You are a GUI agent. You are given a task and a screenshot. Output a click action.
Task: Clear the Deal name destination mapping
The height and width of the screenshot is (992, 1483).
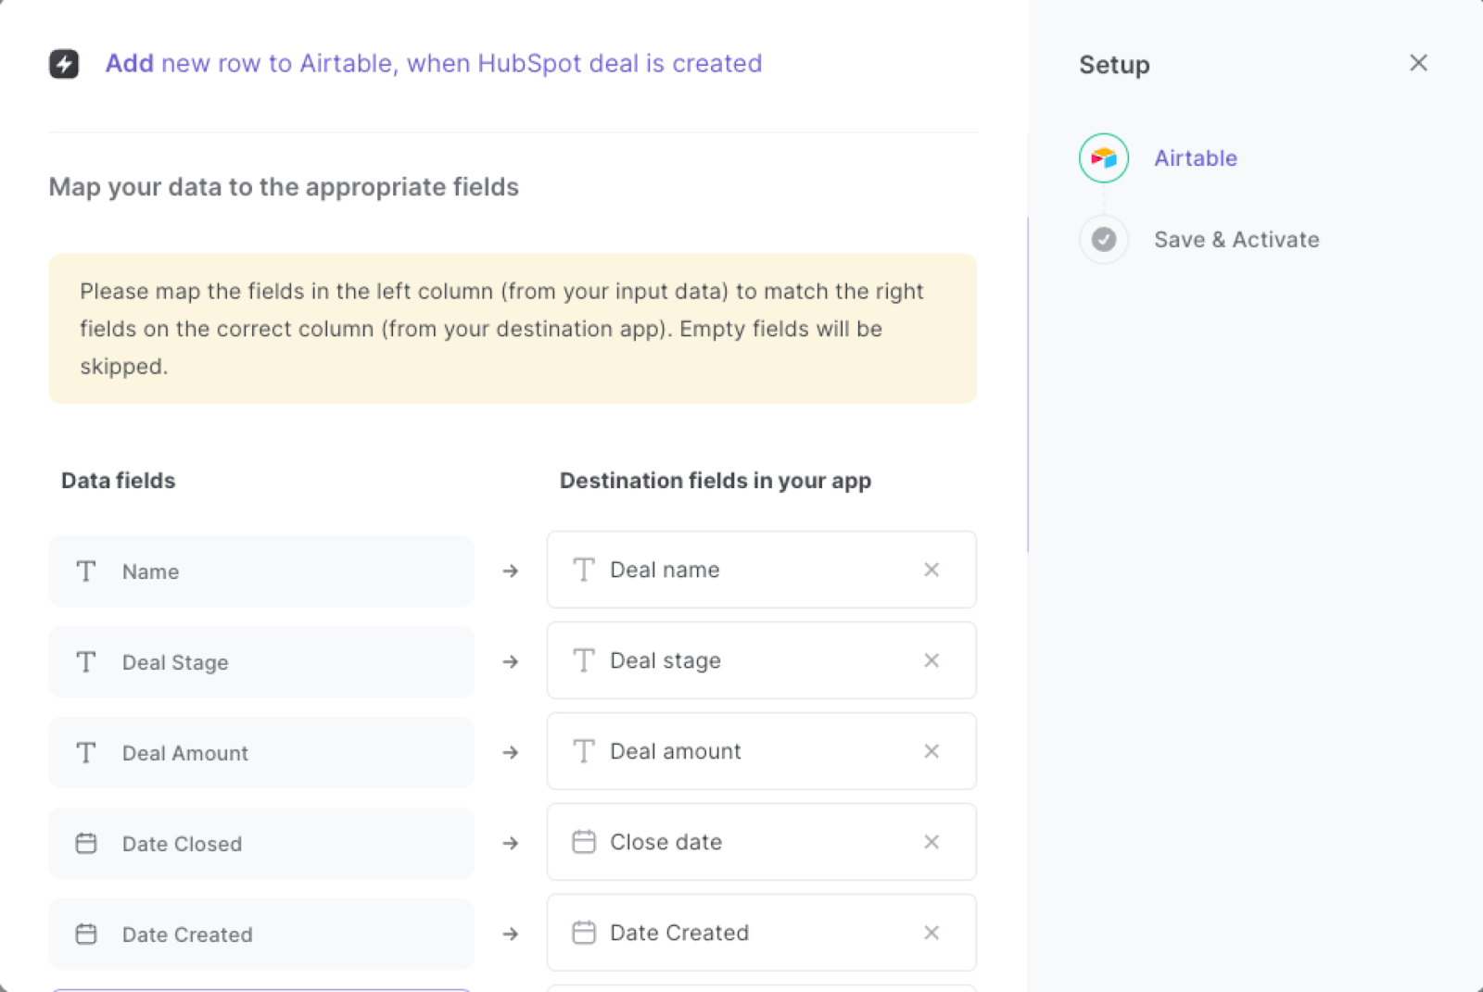tap(932, 570)
